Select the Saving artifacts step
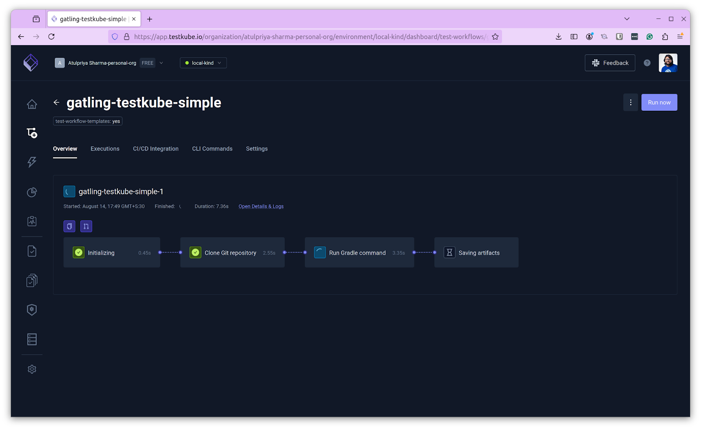Image resolution: width=701 pixels, height=429 pixels. coord(477,253)
